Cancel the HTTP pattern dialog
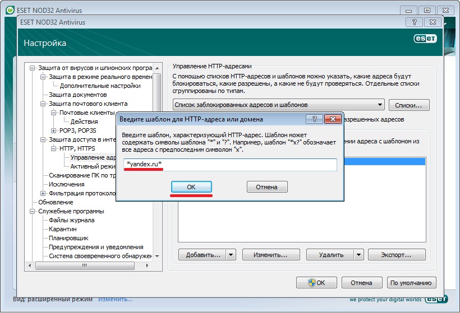The height and width of the screenshot is (313, 460). 267,187
